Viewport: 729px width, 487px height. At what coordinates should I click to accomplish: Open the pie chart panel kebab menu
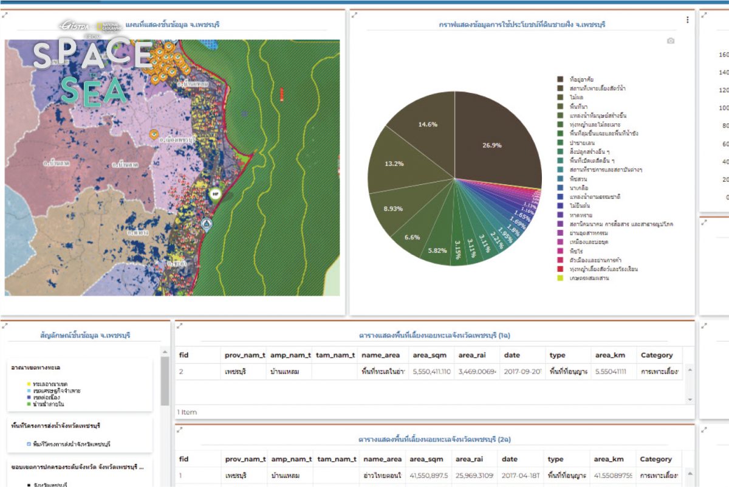687,20
